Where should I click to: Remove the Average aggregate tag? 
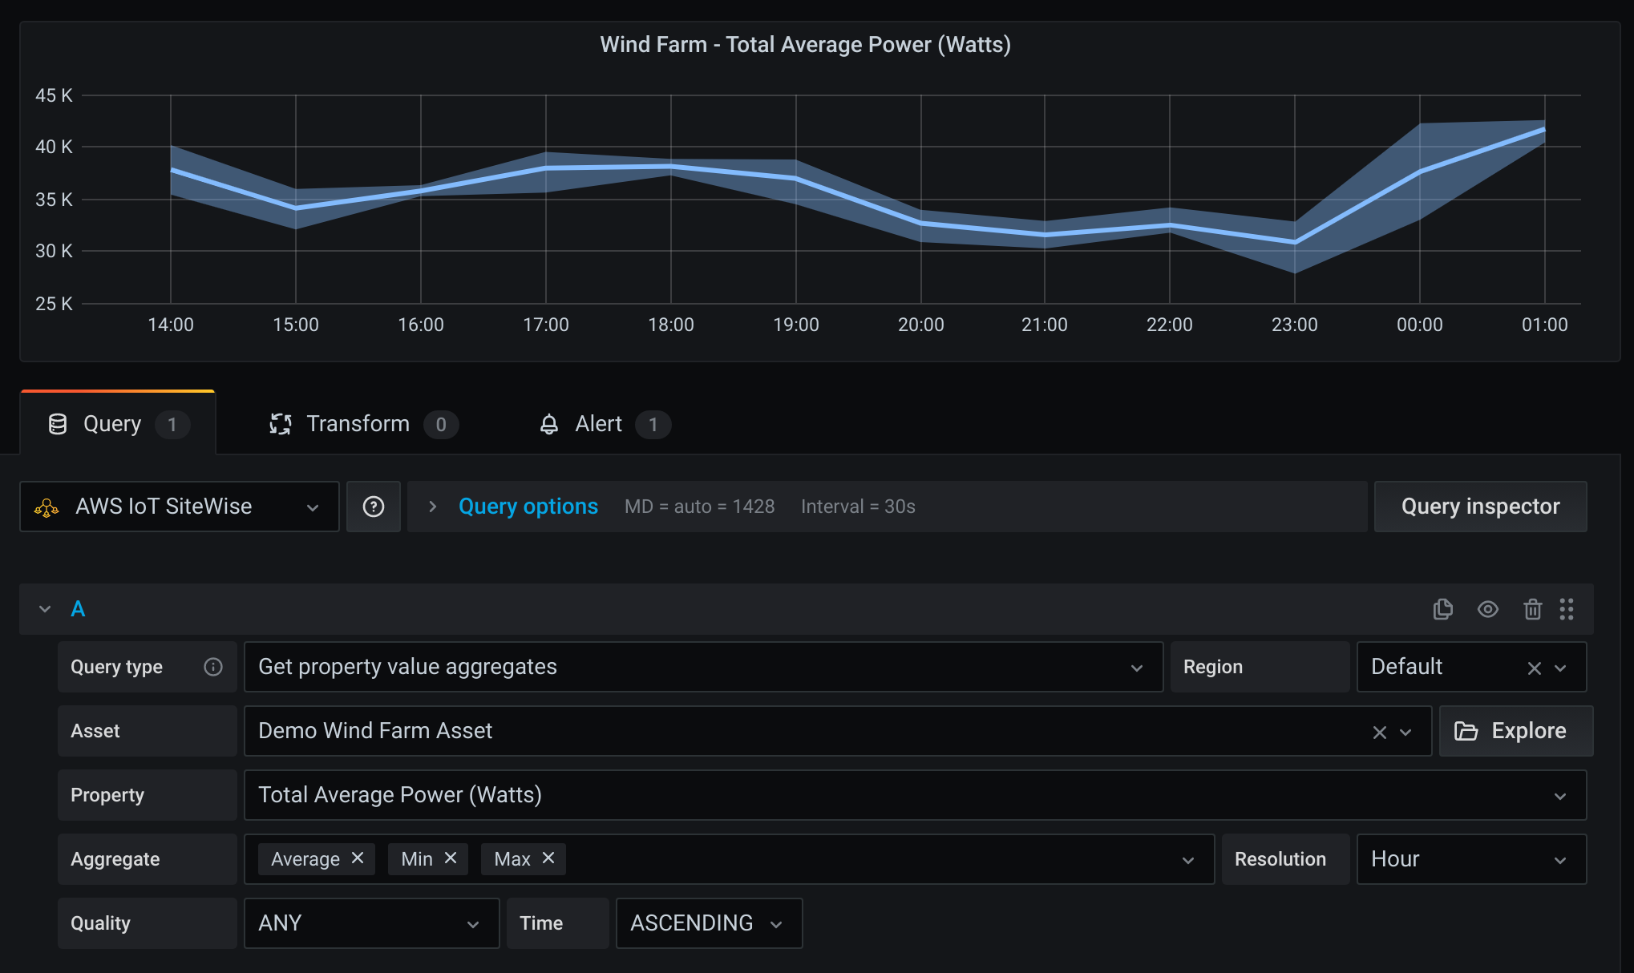pos(361,858)
